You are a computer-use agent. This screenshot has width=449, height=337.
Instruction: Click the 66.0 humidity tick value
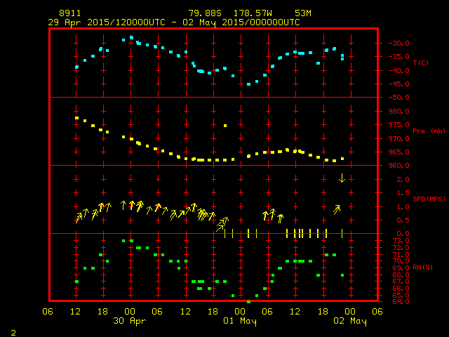[x=401, y=289]
